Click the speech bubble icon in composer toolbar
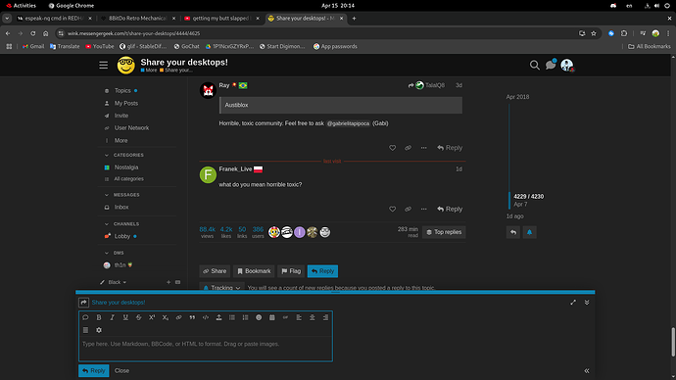 point(85,317)
